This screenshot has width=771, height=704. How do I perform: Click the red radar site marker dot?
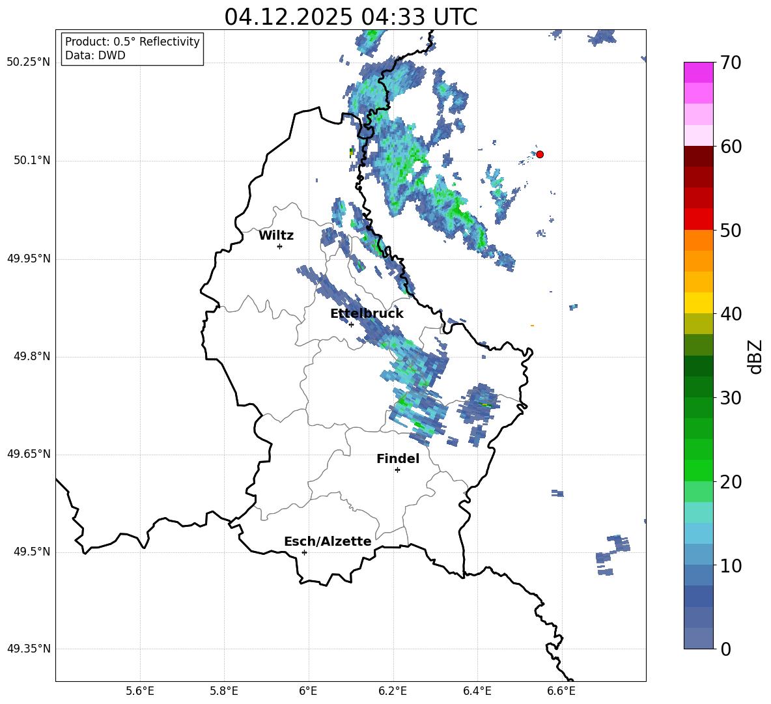coord(539,154)
